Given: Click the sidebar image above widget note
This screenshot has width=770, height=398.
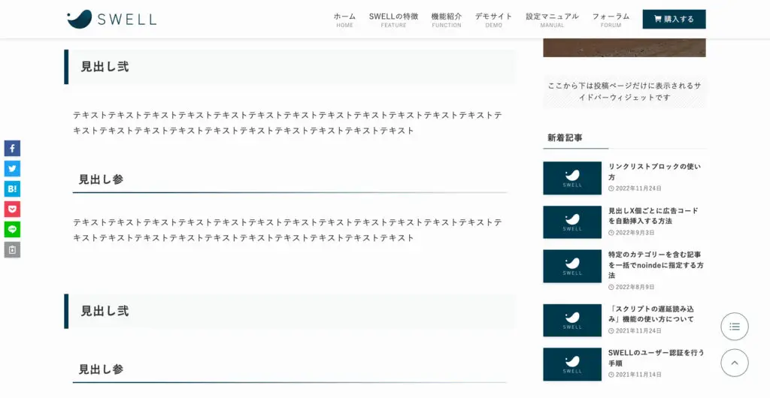Looking at the screenshot, I should (x=624, y=48).
